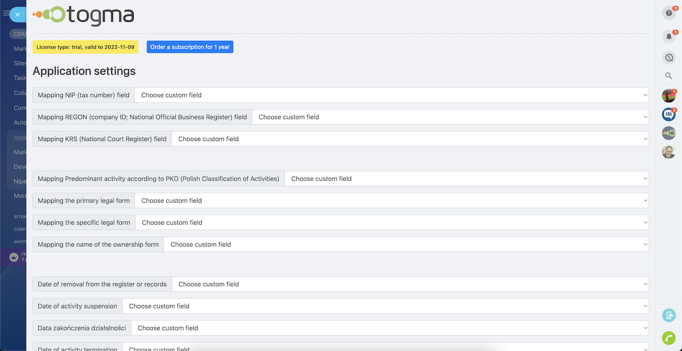Open the KRS field mapping dropdown
The image size is (682, 351).
point(410,139)
